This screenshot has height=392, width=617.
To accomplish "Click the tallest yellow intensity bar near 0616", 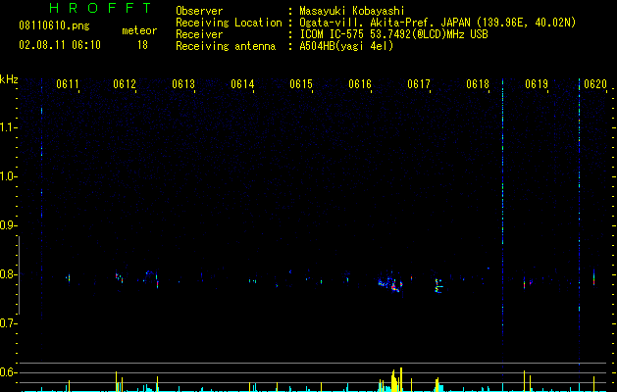I will point(401,379).
